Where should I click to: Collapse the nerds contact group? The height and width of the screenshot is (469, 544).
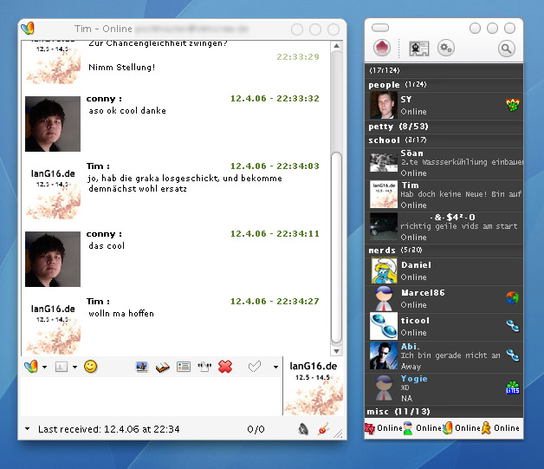[x=382, y=250]
